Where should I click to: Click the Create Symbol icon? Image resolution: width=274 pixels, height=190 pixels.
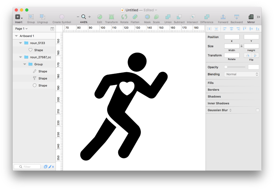(62, 17)
